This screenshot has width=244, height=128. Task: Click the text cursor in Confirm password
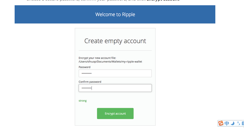point(92,88)
